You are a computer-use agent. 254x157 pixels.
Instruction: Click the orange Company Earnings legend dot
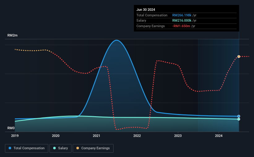click(x=78, y=148)
